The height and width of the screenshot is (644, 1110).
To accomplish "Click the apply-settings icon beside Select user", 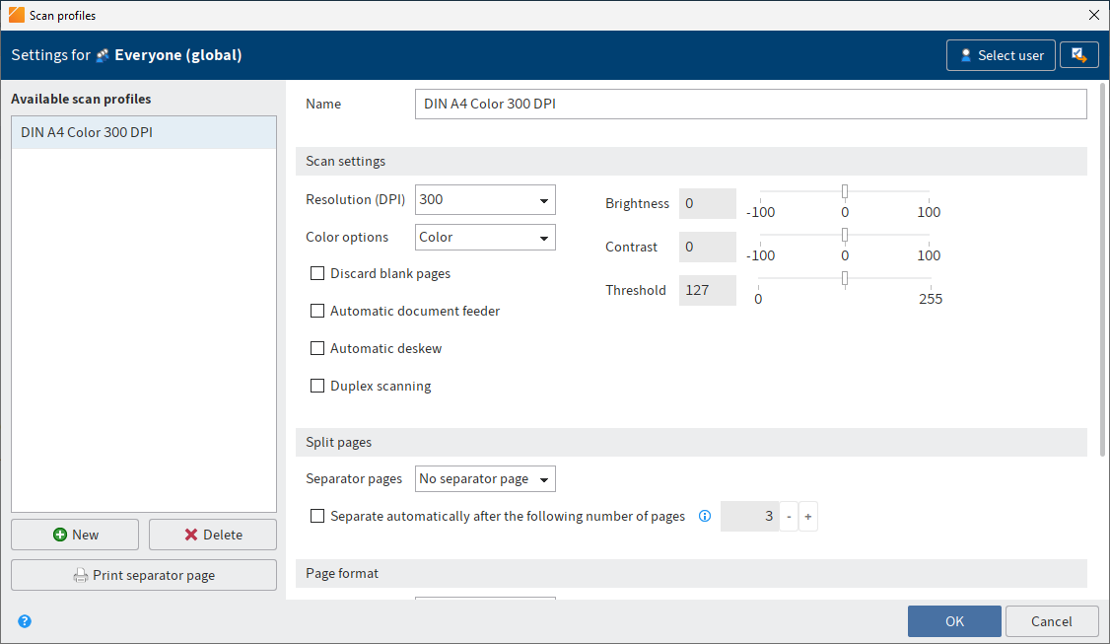I will pos(1078,55).
